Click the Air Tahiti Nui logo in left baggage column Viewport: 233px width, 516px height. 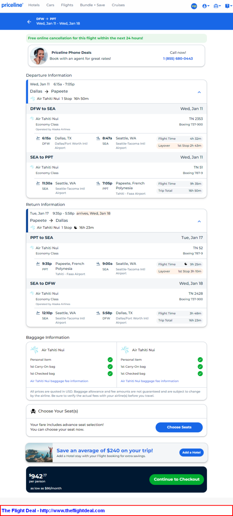pos(34,350)
